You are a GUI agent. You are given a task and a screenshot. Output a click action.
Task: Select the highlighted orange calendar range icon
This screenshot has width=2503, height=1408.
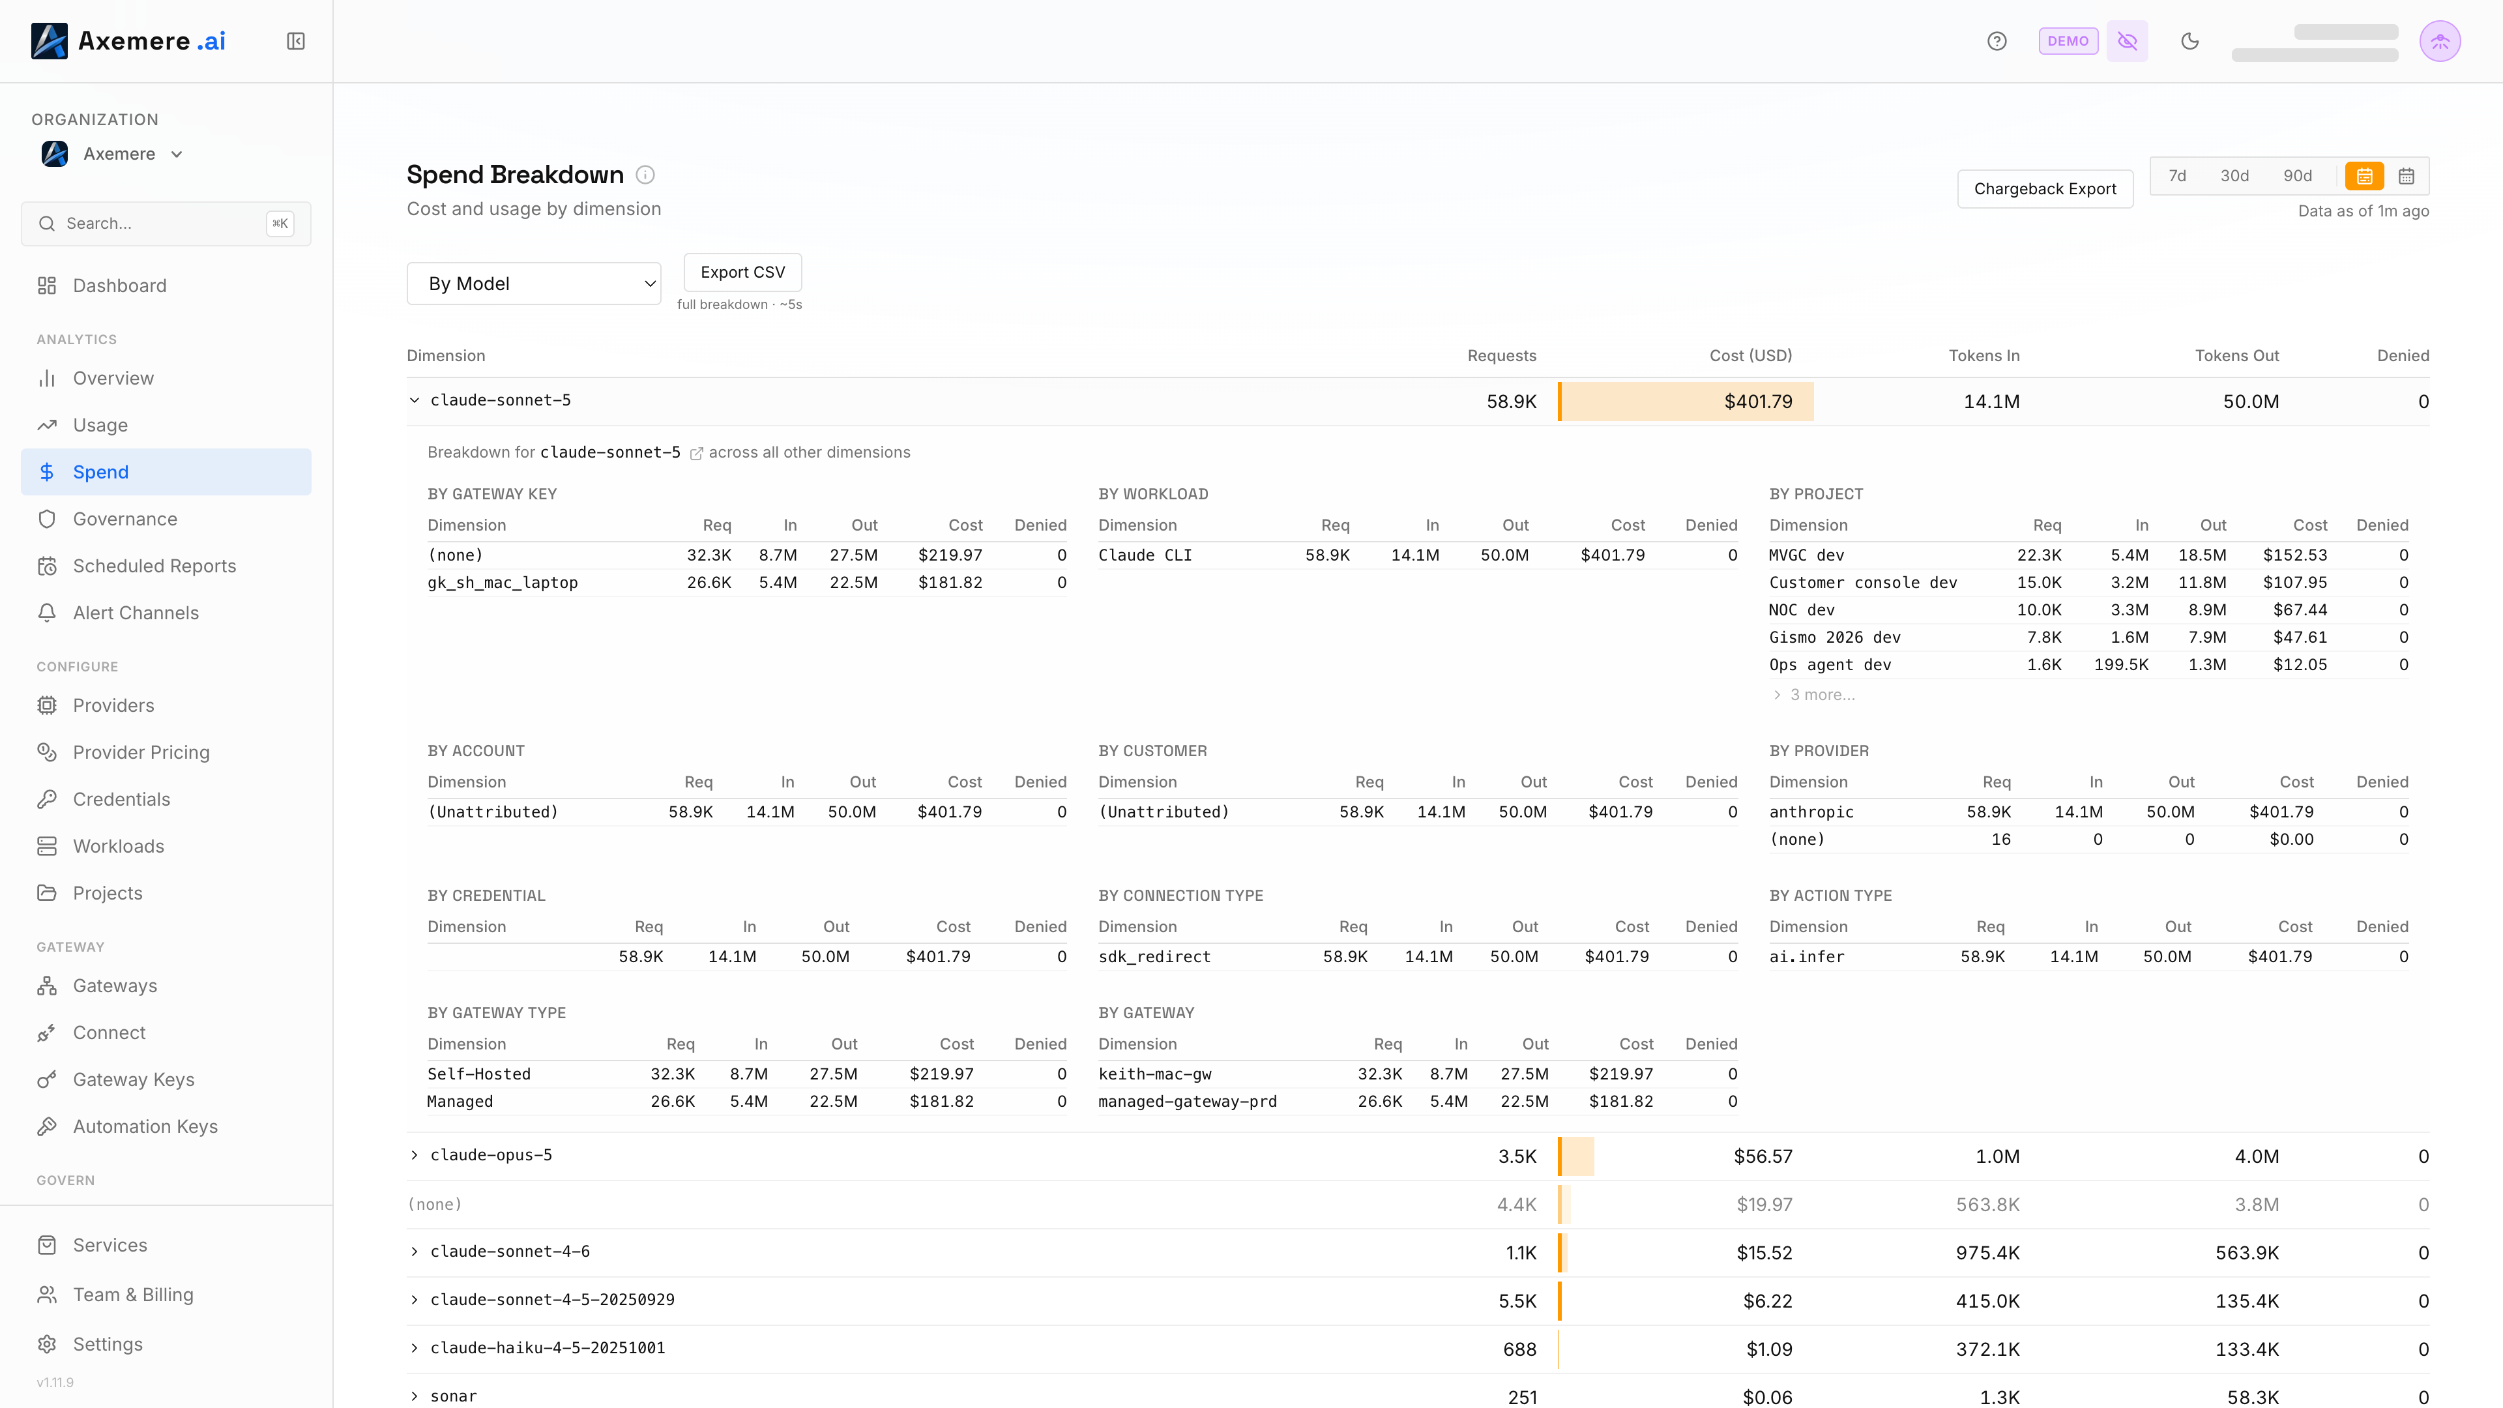tap(2364, 176)
